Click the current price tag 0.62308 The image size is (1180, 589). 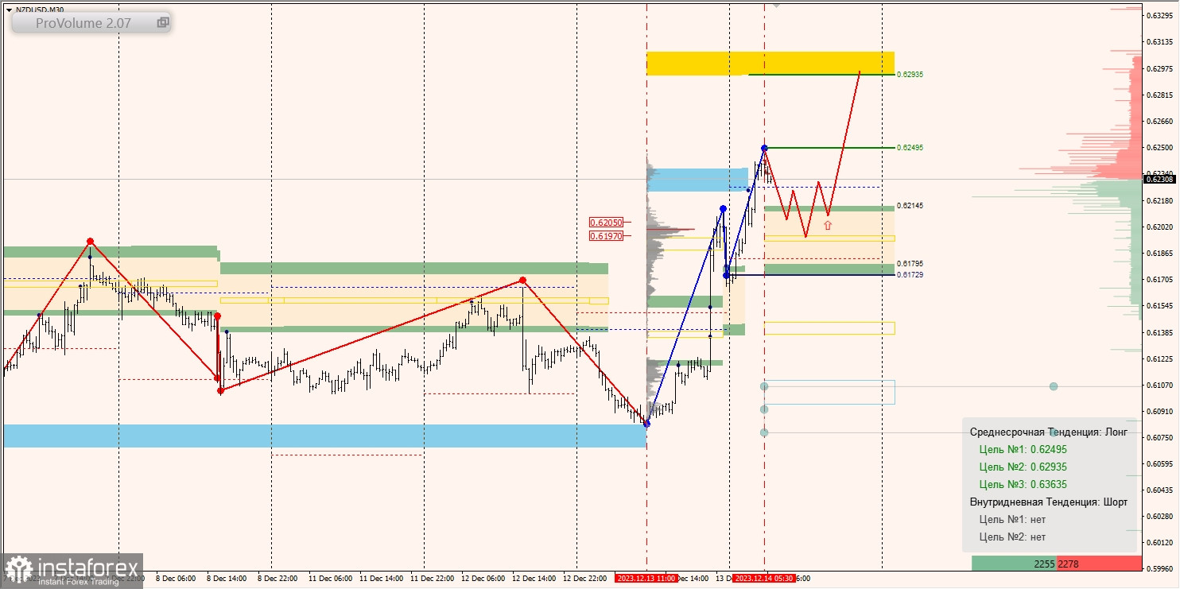(x=1159, y=179)
